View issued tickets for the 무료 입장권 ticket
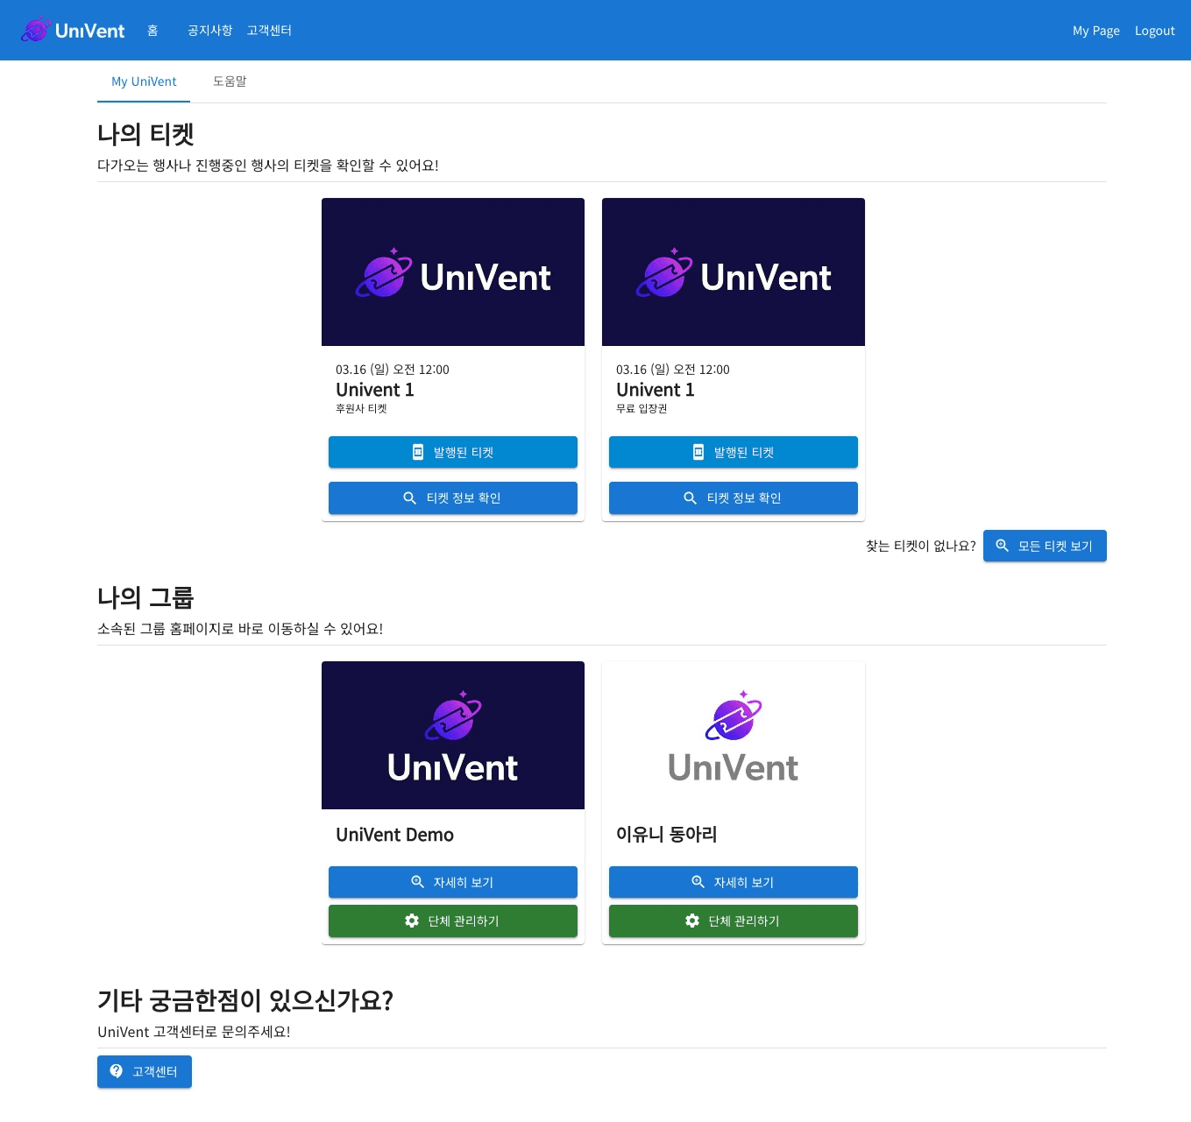 (734, 452)
